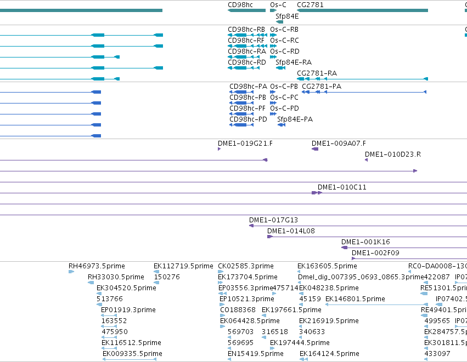Click the Os-C-PD protein feature
The height and width of the screenshot is (362, 467).
point(273,114)
